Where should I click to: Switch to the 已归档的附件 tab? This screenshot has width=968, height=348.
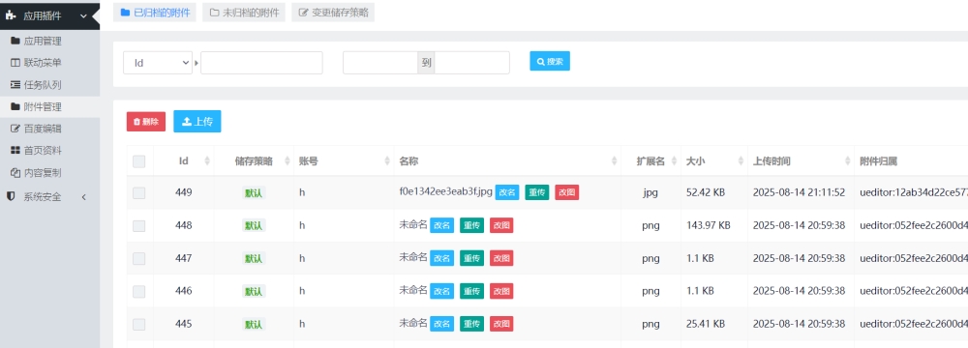pyautogui.click(x=155, y=13)
